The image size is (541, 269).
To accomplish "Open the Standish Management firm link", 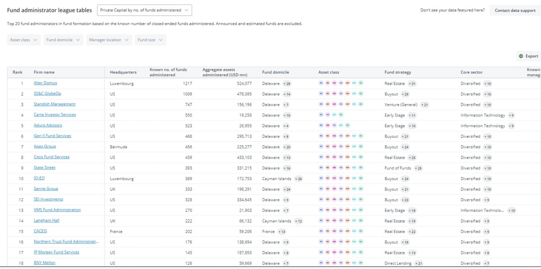I will click(55, 104).
